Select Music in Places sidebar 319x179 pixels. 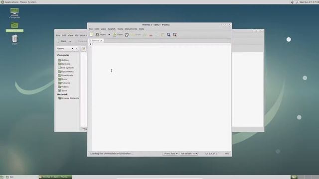(63, 79)
